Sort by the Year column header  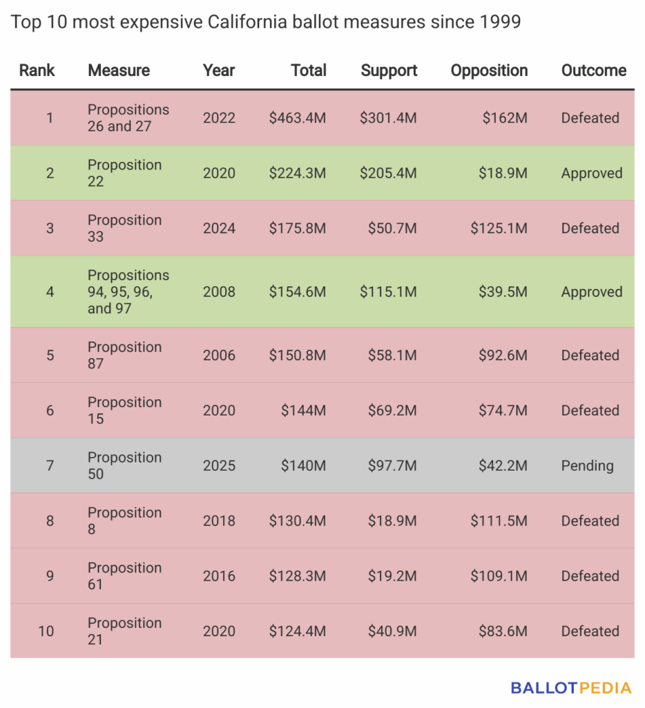[x=219, y=71]
